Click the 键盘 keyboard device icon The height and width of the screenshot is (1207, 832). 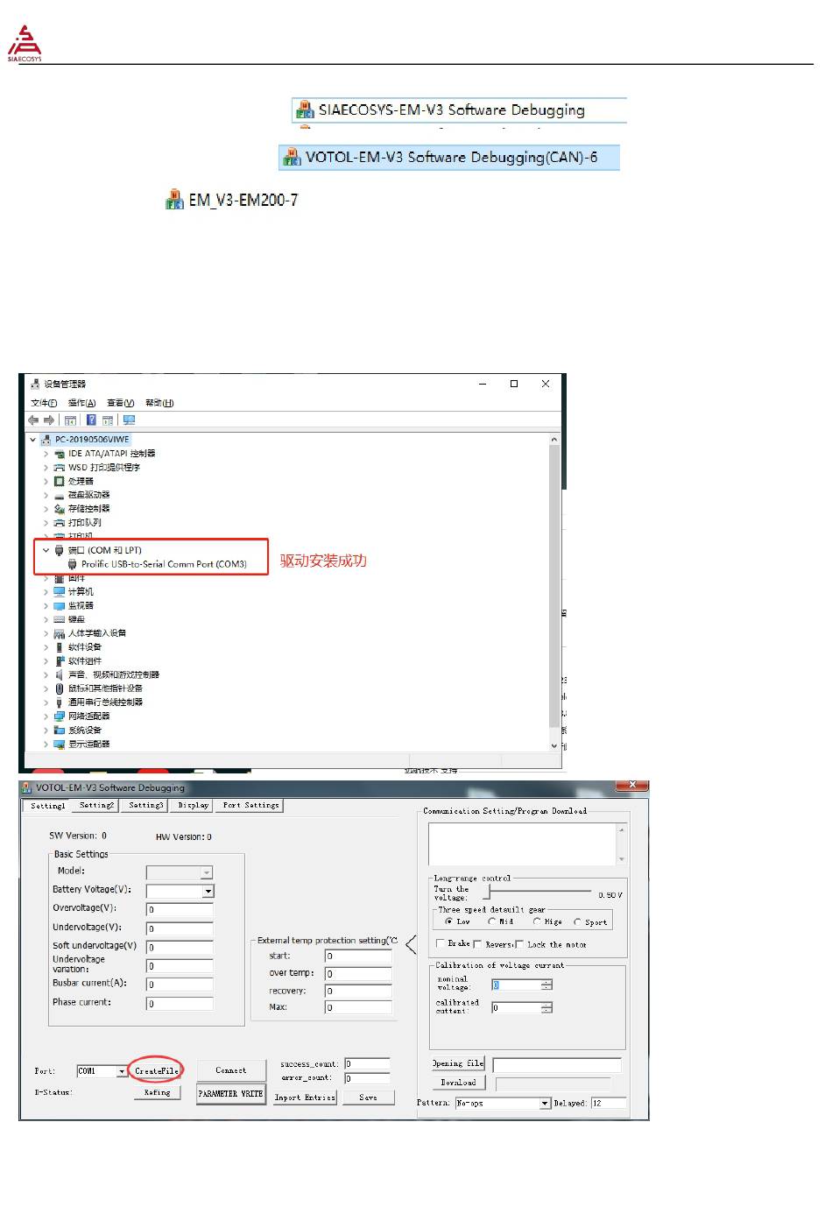60,619
